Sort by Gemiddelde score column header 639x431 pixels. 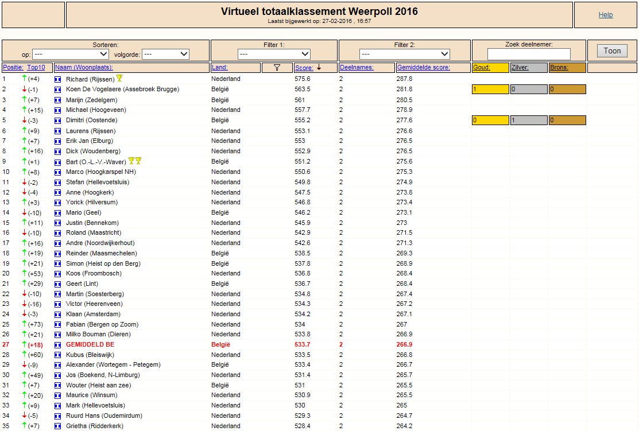point(424,68)
